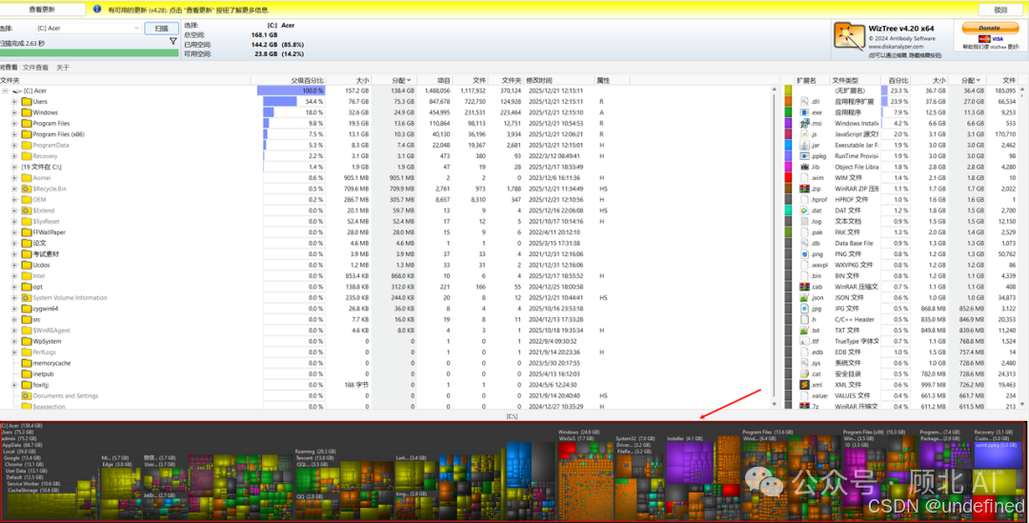Click the .dat file icon
The image size is (1029, 523).
[x=804, y=211]
